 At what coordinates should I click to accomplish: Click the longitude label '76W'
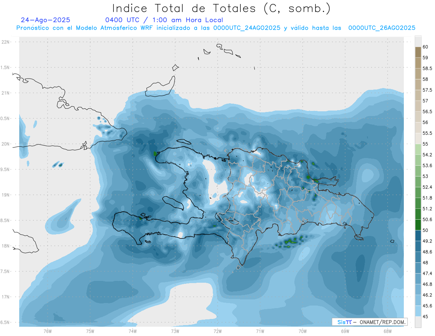(48, 331)
